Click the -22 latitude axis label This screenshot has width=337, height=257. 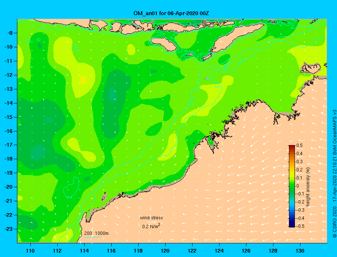[8, 215]
